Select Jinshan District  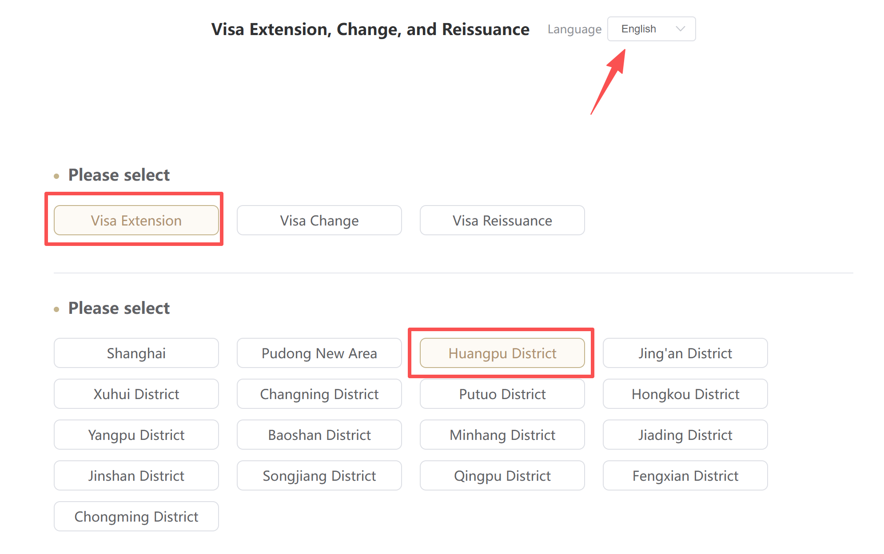[x=136, y=475]
